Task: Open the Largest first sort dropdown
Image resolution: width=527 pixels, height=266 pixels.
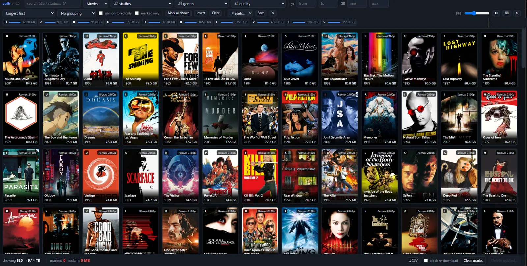Action: tap(29, 13)
